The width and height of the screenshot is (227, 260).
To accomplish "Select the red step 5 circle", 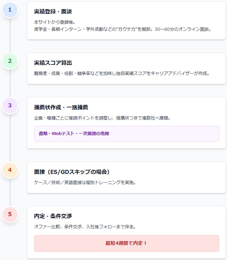I will point(10,214).
